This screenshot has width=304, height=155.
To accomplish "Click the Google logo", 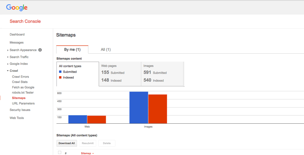I will point(17,7).
